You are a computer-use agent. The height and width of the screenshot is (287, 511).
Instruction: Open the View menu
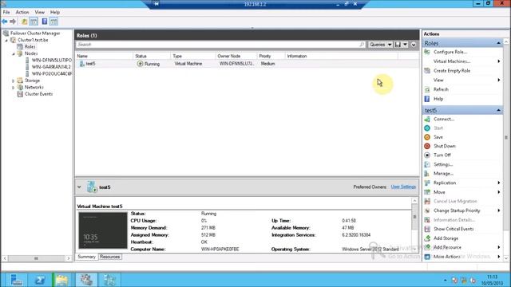[x=39, y=12]
